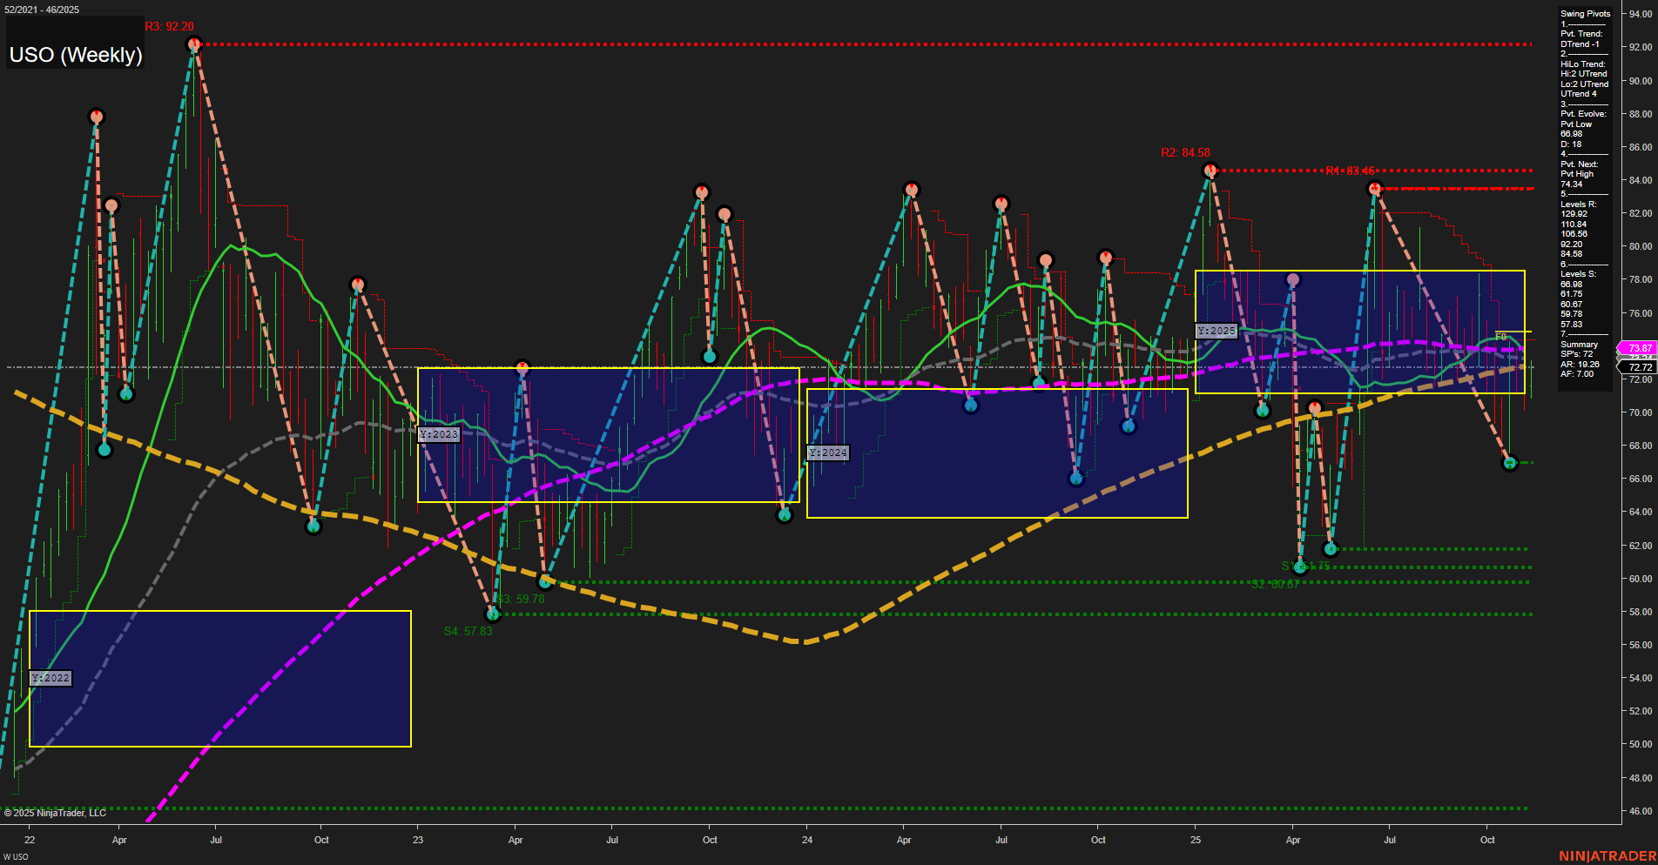
Task: Toggle the Y:2022 yearly range box
Action: pos(51,677)
